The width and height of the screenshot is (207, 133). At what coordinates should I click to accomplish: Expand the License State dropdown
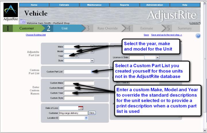pyautogui.click(x=157, y=57)
